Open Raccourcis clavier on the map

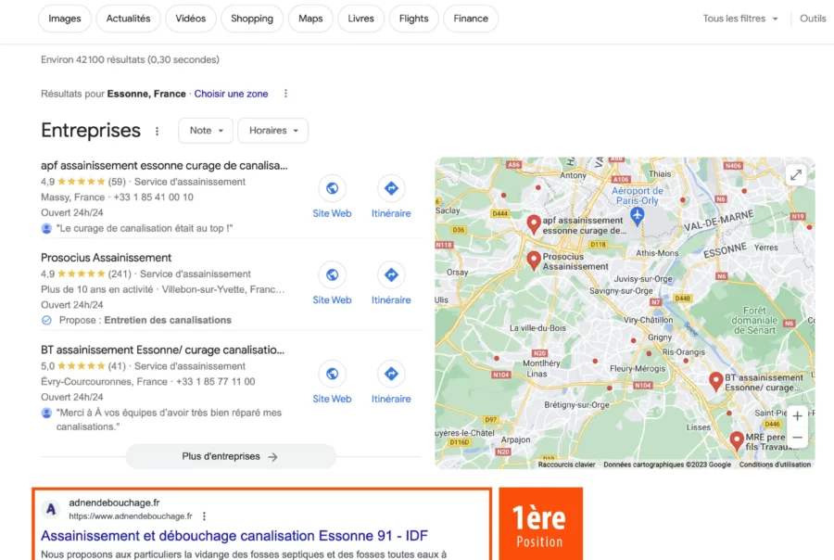(566, 465)
